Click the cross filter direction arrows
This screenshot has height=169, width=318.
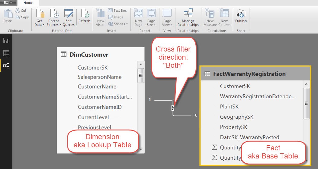pyautogui.click(x=173, y=108)
